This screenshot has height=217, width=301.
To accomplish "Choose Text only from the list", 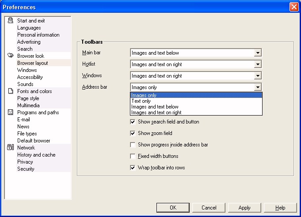I will point(141,101).
